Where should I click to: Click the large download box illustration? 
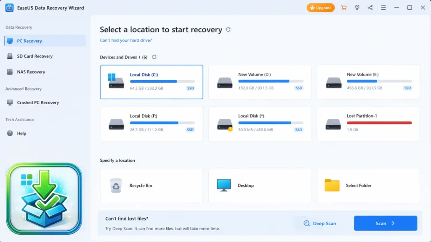click(44, 199)
